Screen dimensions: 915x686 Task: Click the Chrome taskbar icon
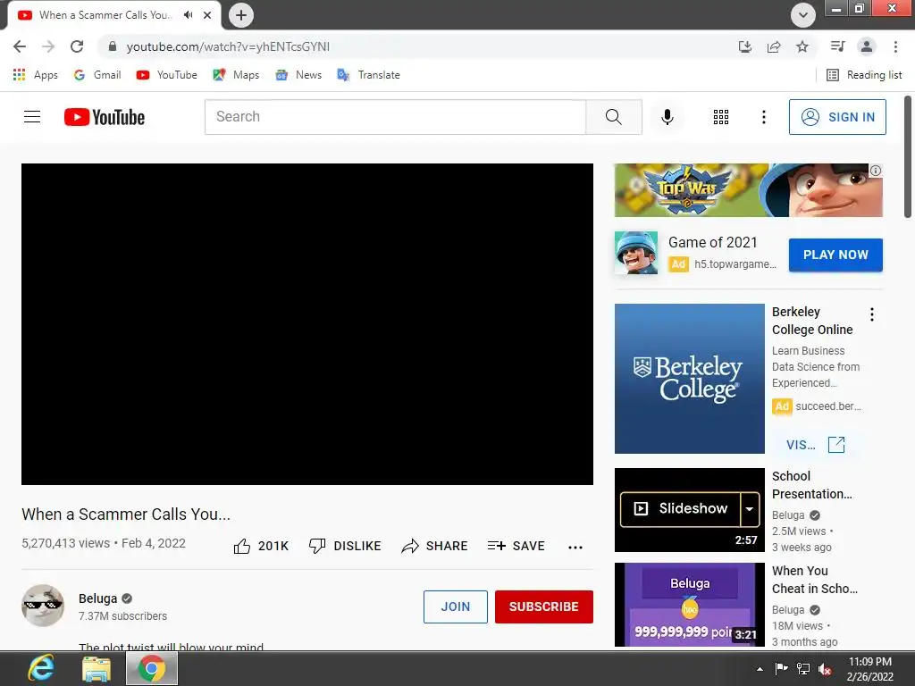click(x=152, y=668)
